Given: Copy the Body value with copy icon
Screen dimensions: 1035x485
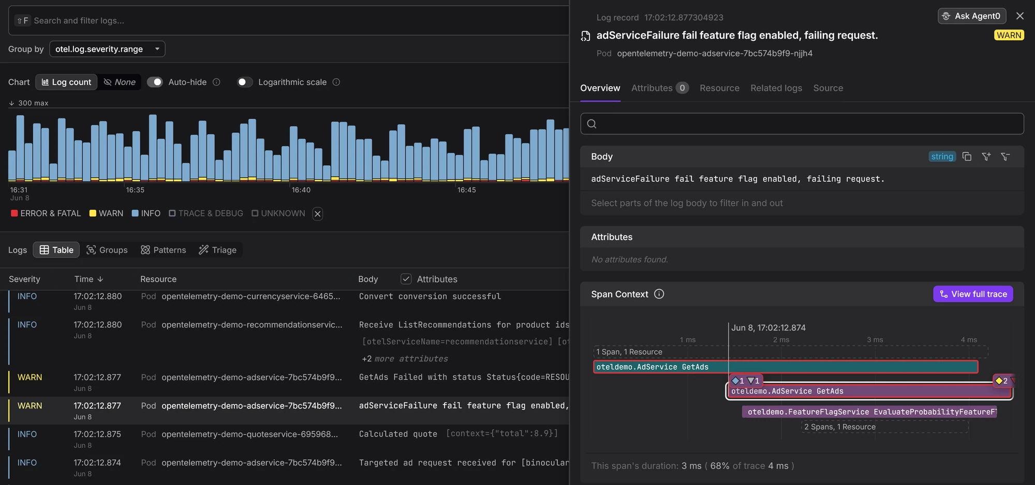Looking at the screenshot, I should tap(967, 157).
